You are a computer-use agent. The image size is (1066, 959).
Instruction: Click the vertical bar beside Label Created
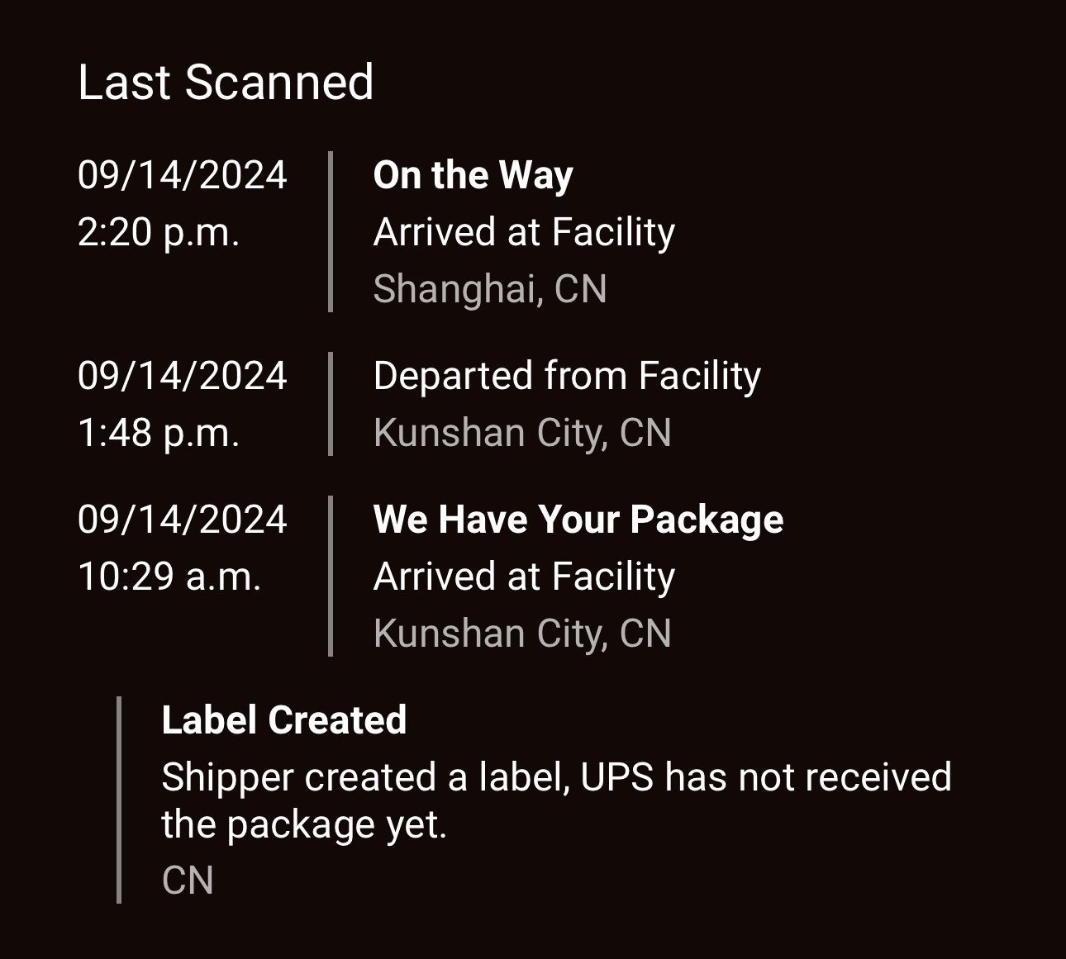coord(119,800)
